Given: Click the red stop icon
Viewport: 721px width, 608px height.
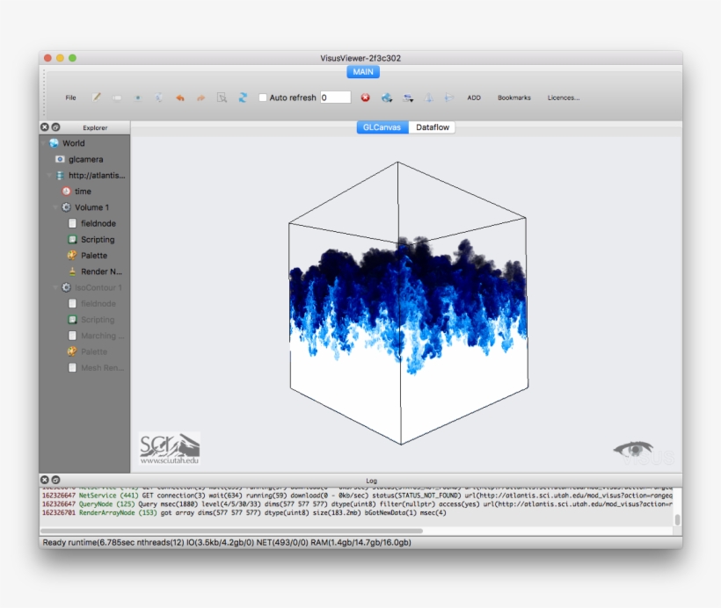Looking at the screenshot, I should (365, 98).
